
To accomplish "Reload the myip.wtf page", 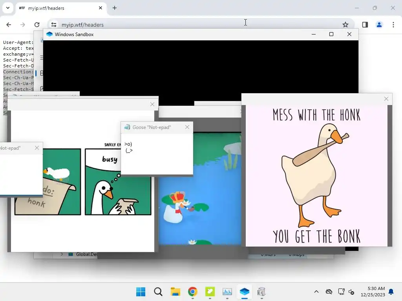I will point(37,25).
